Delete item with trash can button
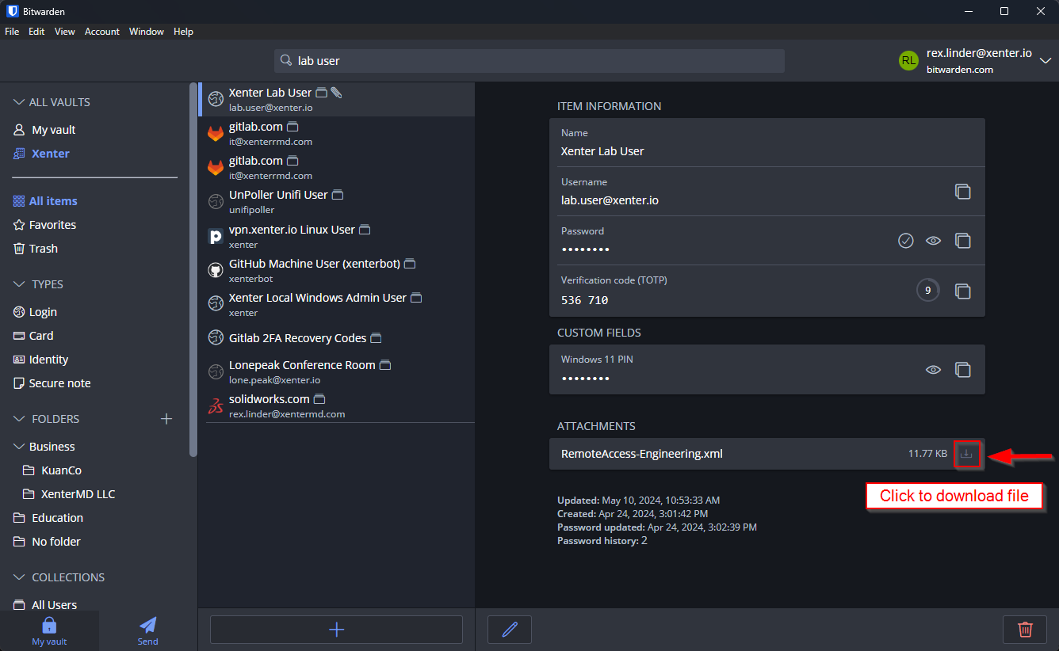Screen dimensions: 1059x651 [1025, 630]
